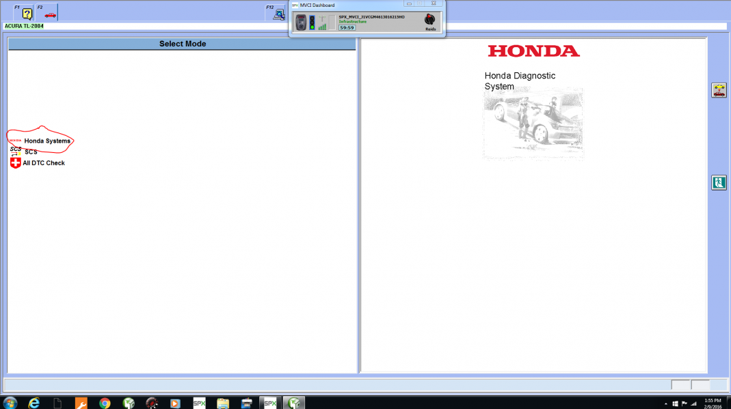The height and width of the screenshot is (409, 731).
Task: Open All DTC Check mode
Action: 44,163
